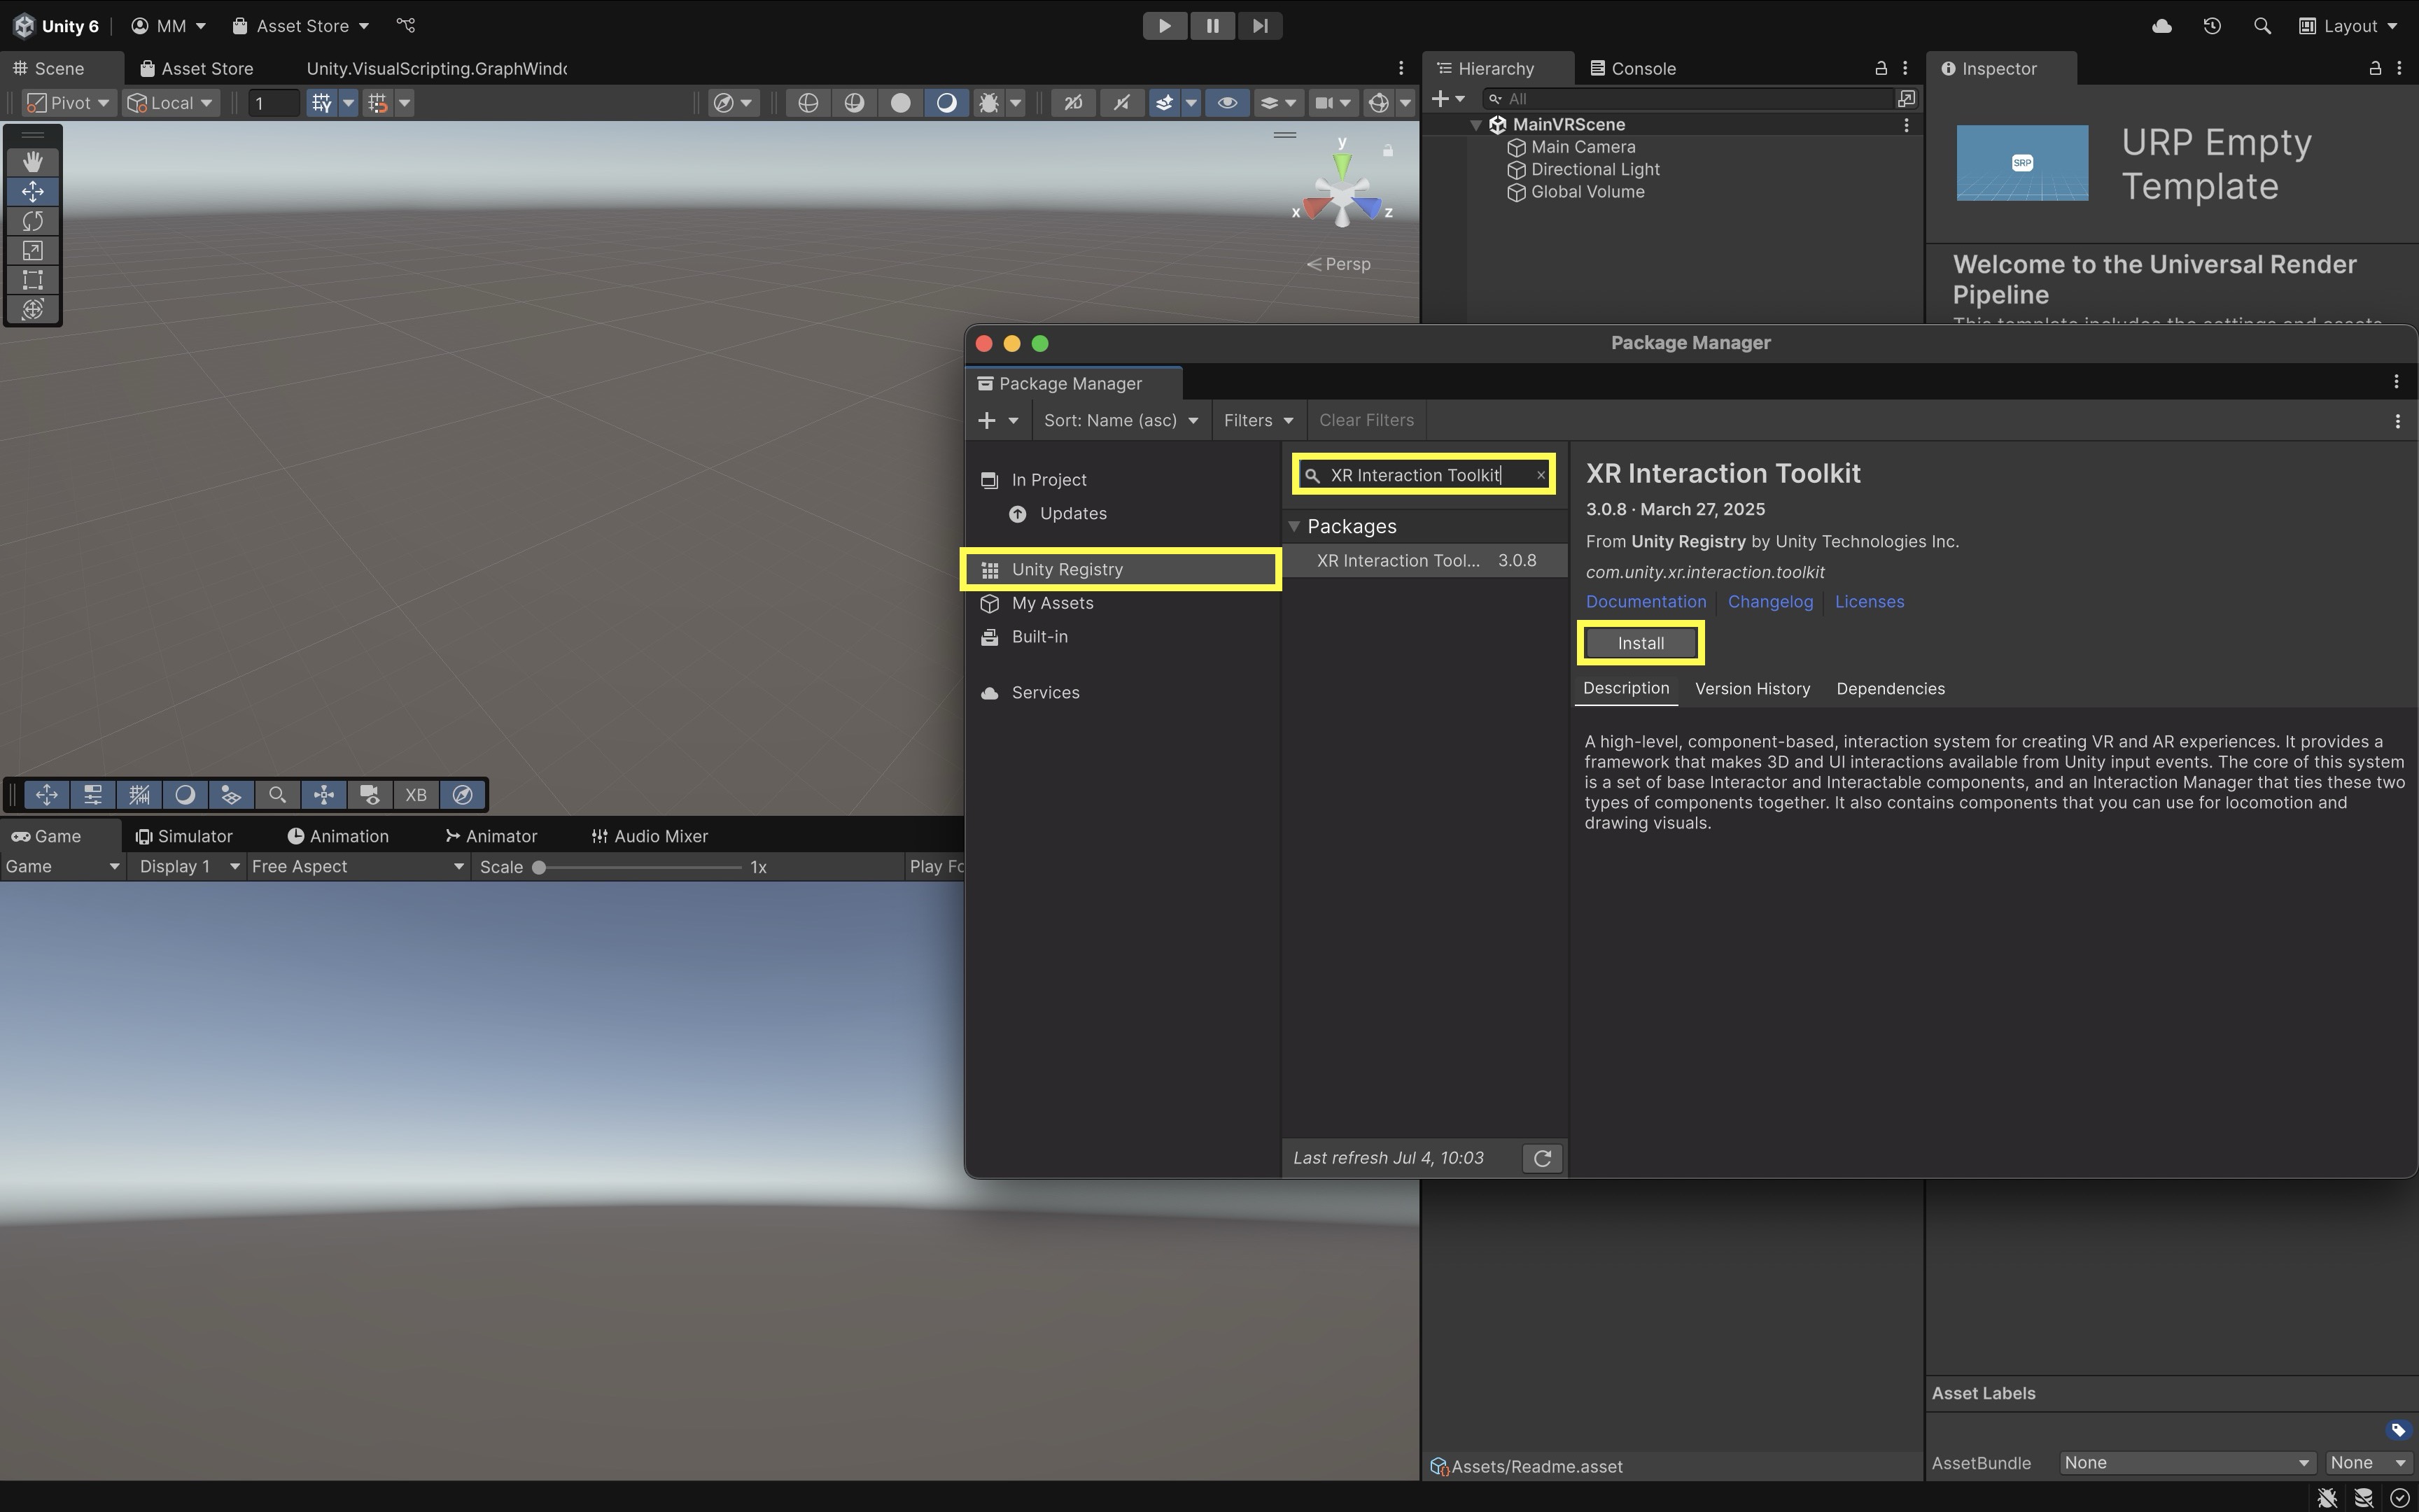Collapse the Packages list section
Image resolution: width=2419 pixels, height=1512 pixels.
(1294, 526)
